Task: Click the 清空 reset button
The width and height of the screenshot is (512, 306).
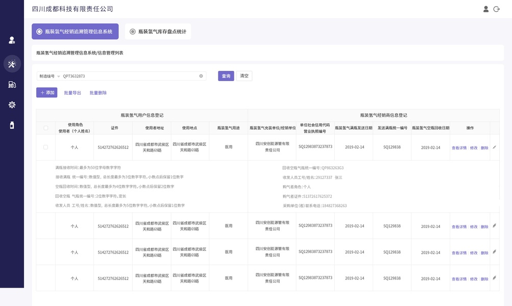Action: pos(244,76)
